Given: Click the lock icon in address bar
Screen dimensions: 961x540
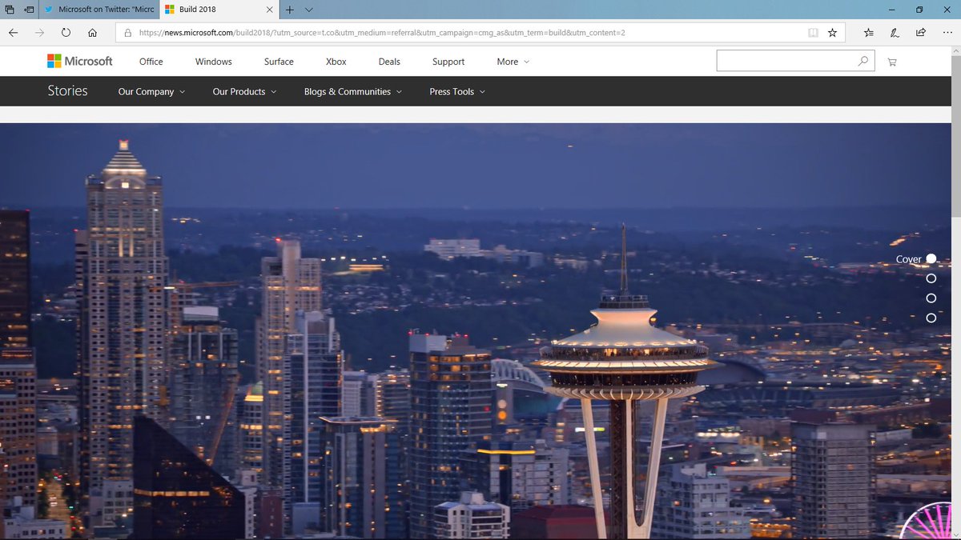Looking at the screenshot, I should click(128, 33).
